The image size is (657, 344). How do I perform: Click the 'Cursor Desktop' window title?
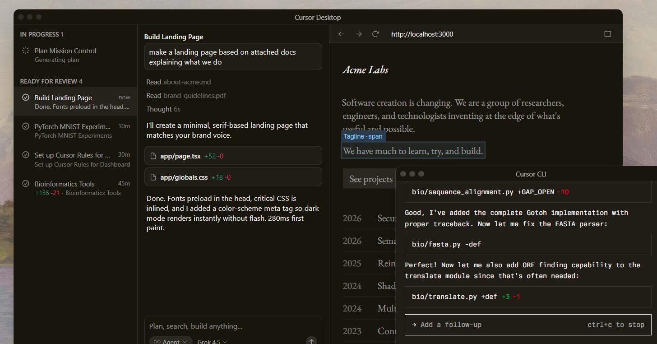318,17
